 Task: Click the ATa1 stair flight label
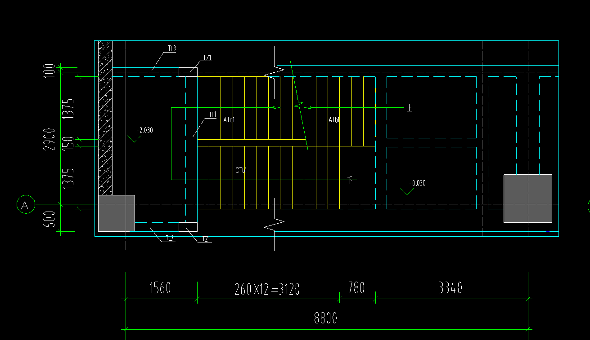click(229, 120)
